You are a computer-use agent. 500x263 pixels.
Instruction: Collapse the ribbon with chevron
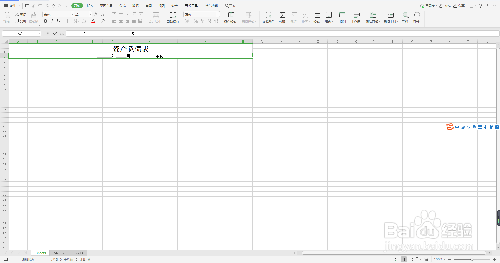coord(494,6)
